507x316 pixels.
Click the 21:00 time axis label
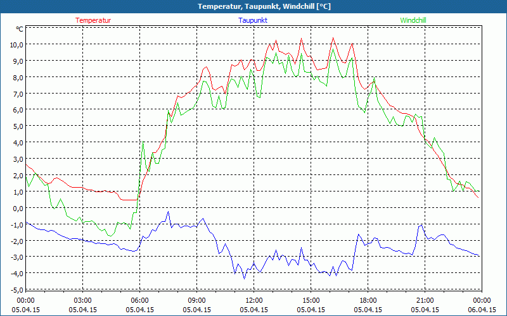pos(425,301)
